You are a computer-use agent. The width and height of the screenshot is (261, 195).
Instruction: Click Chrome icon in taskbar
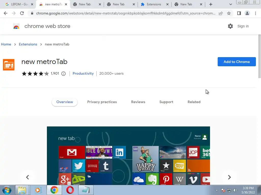[54, 190]
